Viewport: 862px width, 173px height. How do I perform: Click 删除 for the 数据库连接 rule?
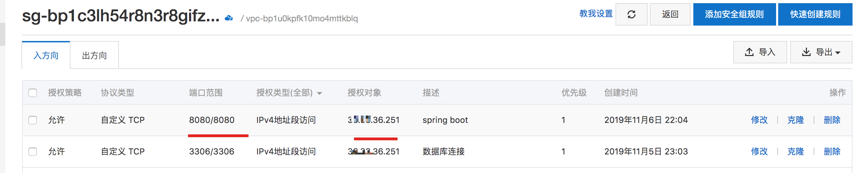pyautogui.click(x=832, y=152)
